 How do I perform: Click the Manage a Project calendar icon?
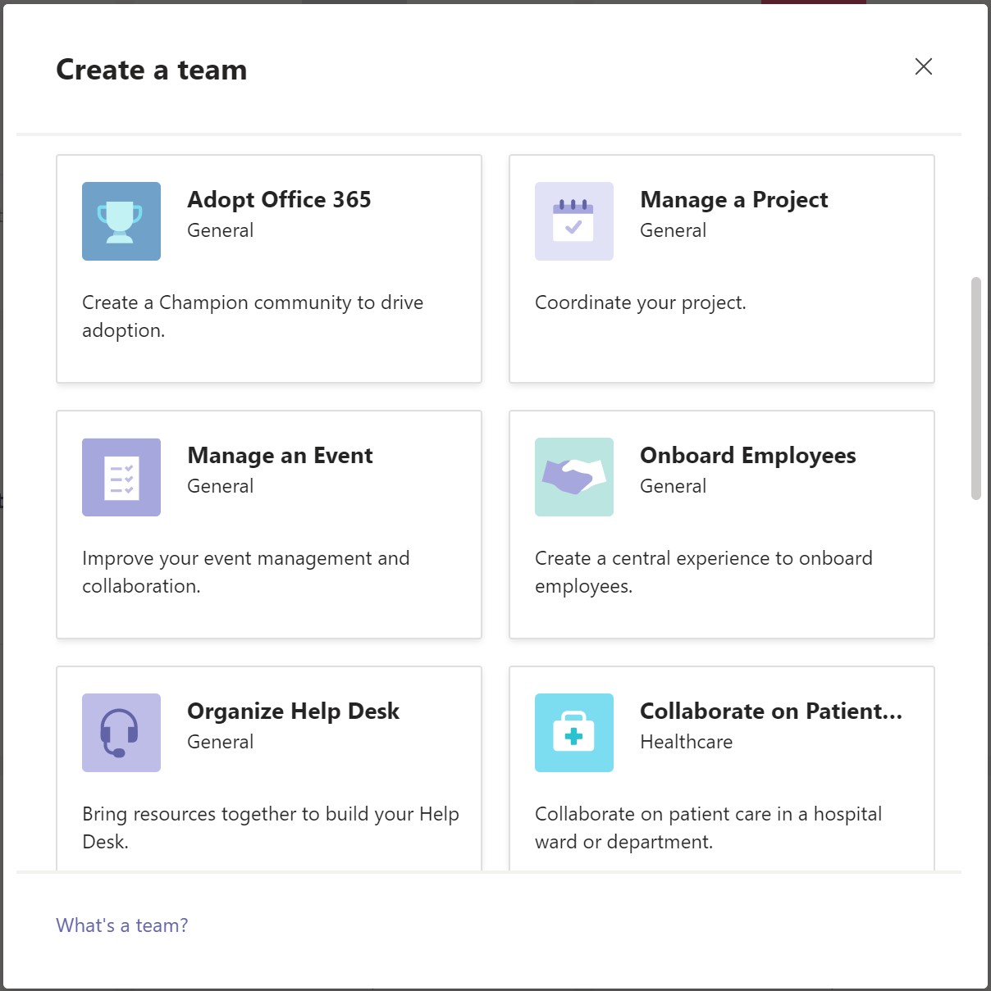click(573, 220)
